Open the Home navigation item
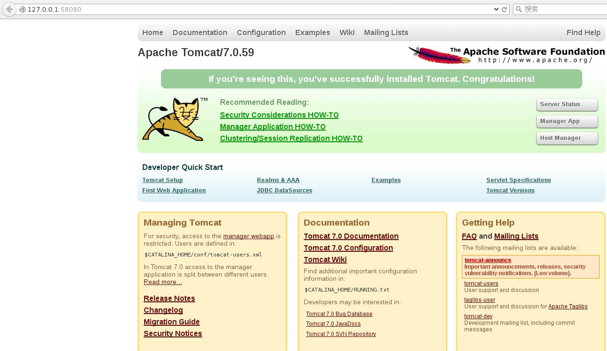This screenshot has width=607, height=351. [x=153, y=33]
